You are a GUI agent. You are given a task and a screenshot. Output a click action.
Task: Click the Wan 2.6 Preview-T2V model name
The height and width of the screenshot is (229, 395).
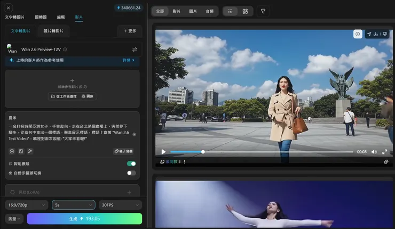click(41, 50)
